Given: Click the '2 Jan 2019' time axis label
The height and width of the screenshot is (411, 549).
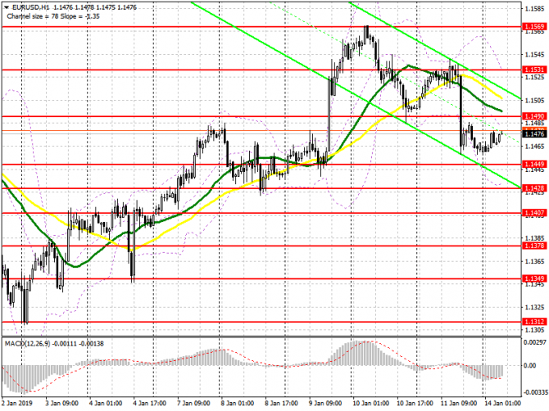Looking at the screenshot, I should [17, 403].
